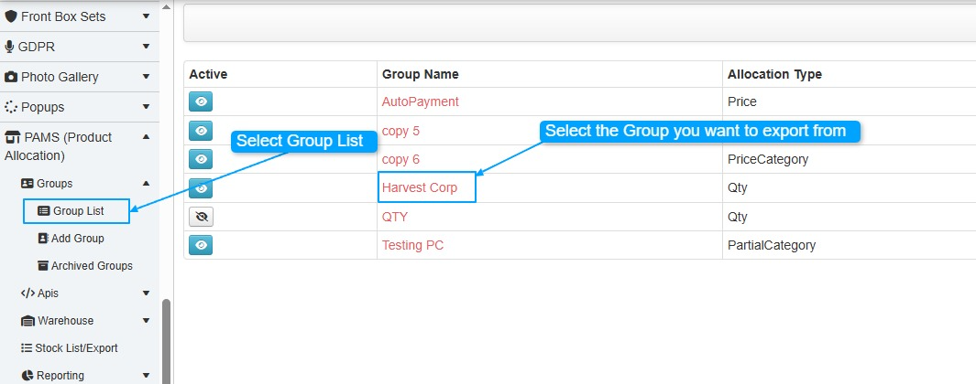Open the Harvest Corp group link
This screenshot has height=384, width=976.
(420, 187)
